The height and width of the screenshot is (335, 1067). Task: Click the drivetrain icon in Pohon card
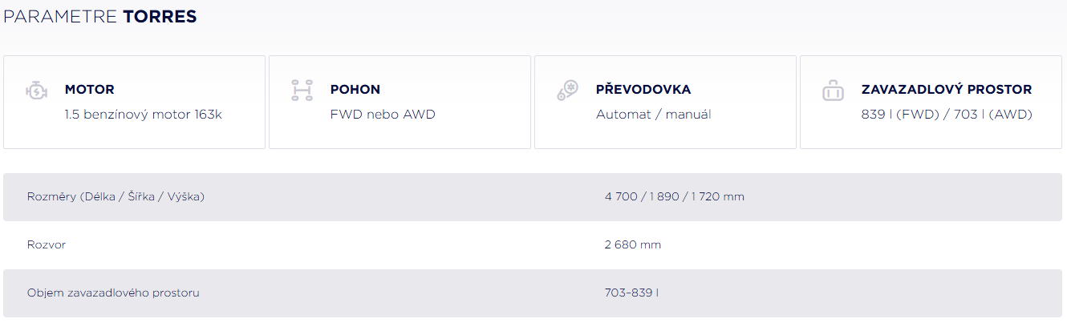point(302,91)
